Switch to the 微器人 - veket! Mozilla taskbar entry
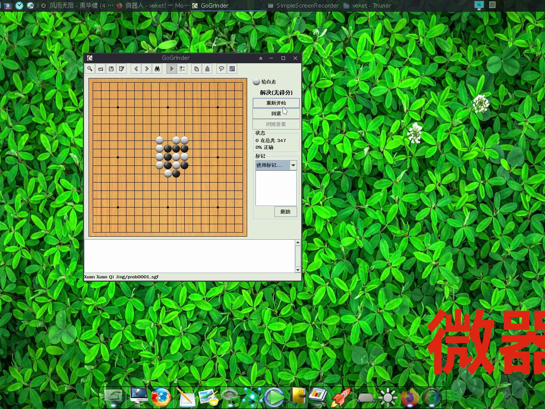This screenshot has width=545, height=409. [153, 5]
